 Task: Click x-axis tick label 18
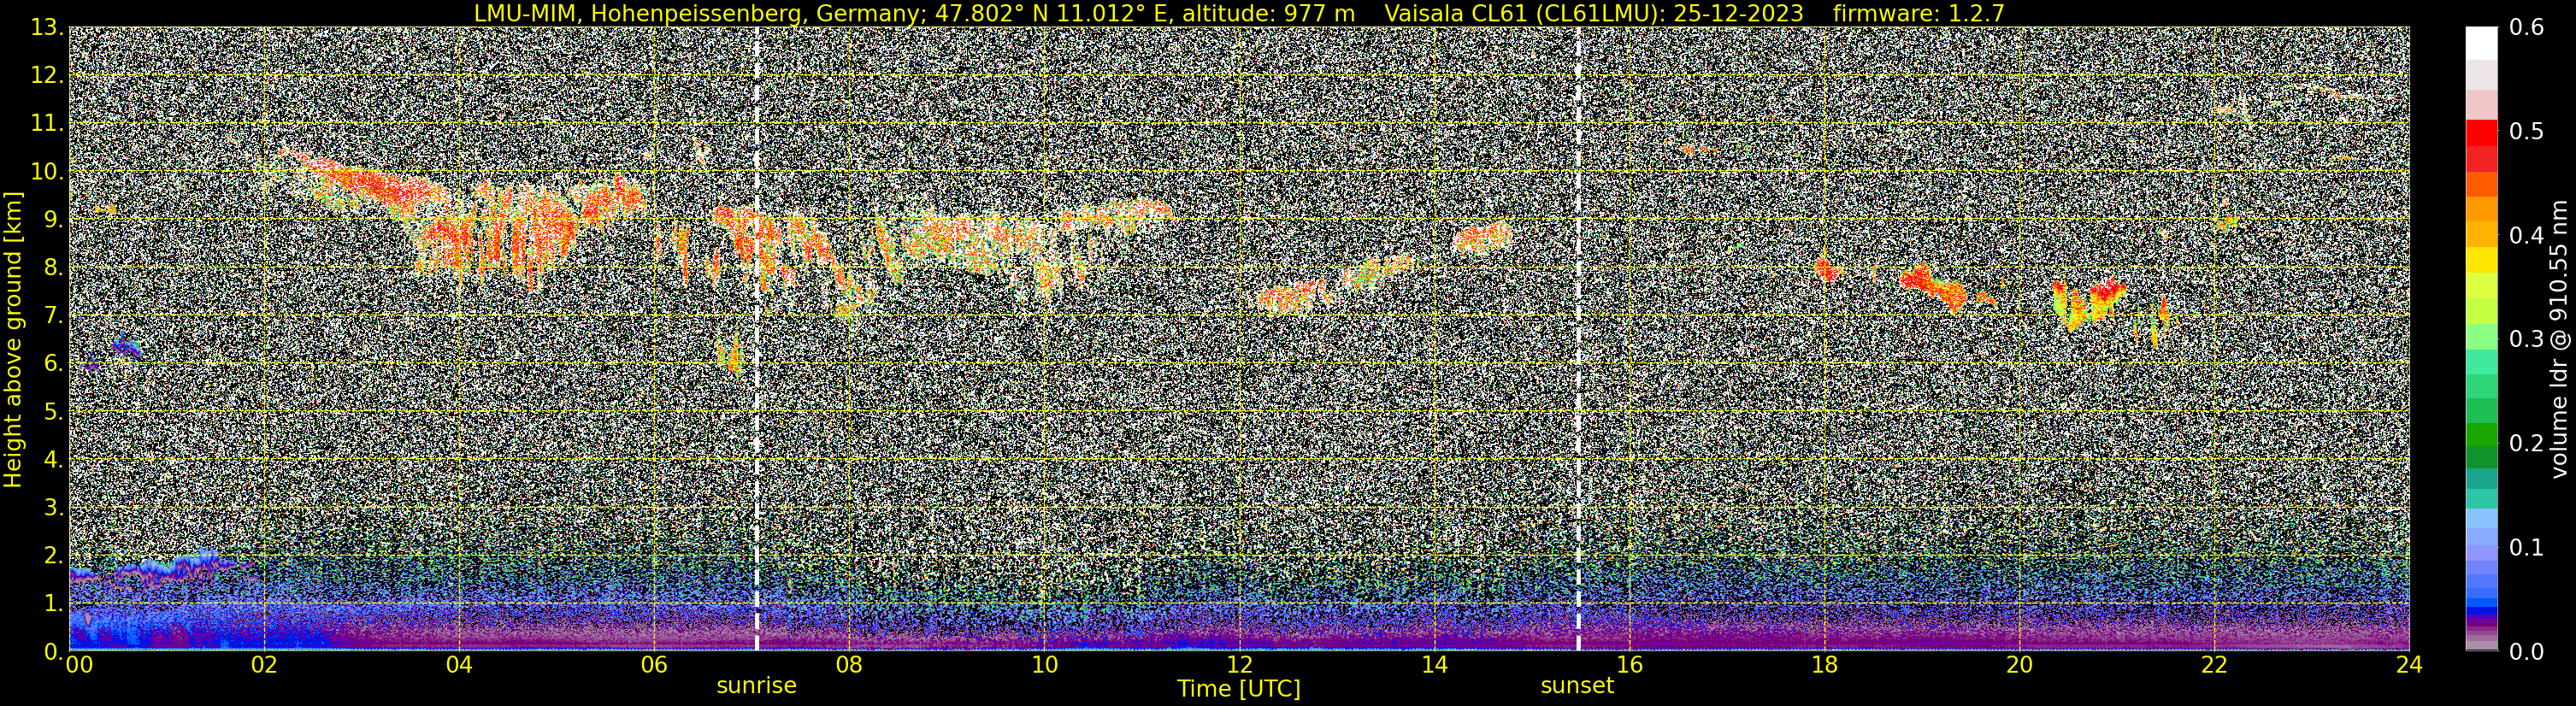(1824, 665)
